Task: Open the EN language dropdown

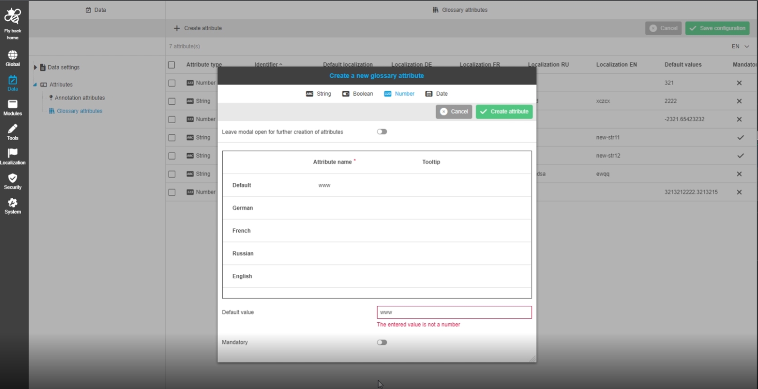Action: pyautogui.click(x=741, y=47)
